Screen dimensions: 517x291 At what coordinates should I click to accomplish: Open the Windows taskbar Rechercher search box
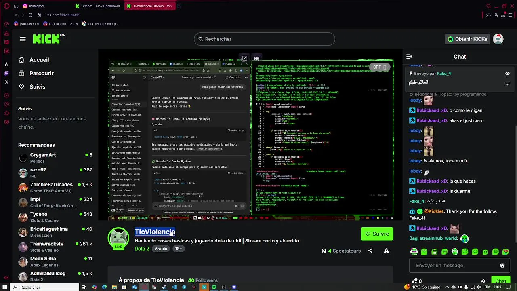click(44, 287)
